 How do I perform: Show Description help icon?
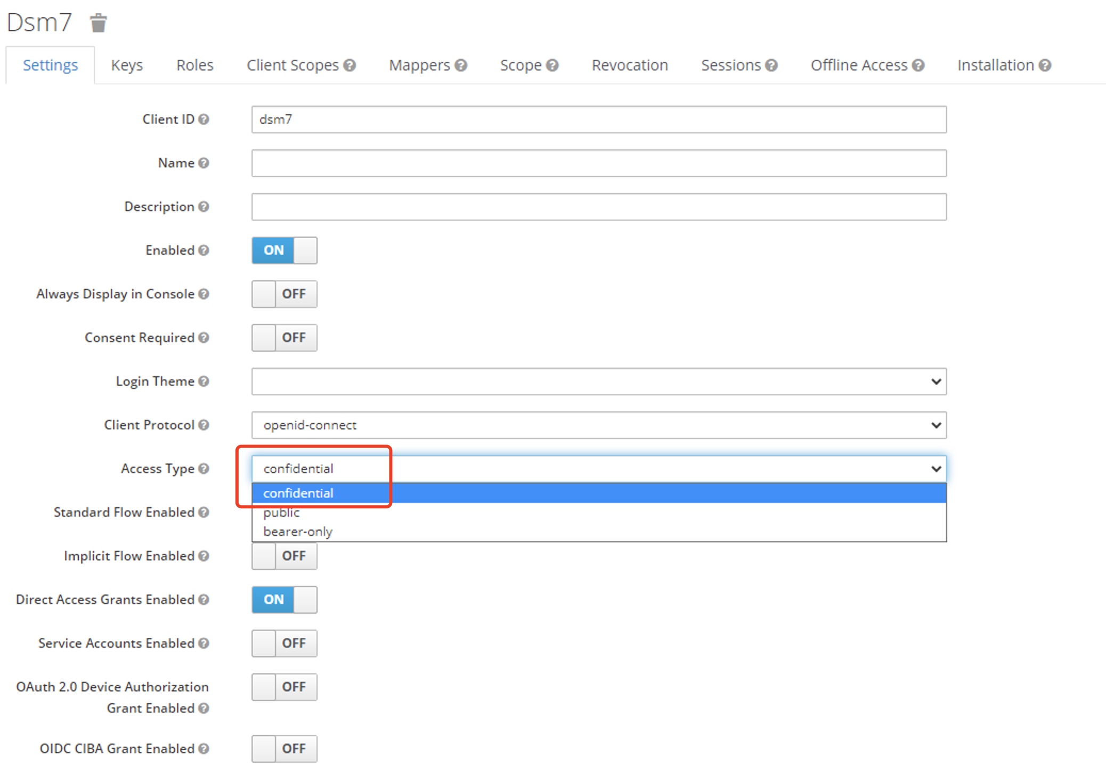click(x=204, y=207)
